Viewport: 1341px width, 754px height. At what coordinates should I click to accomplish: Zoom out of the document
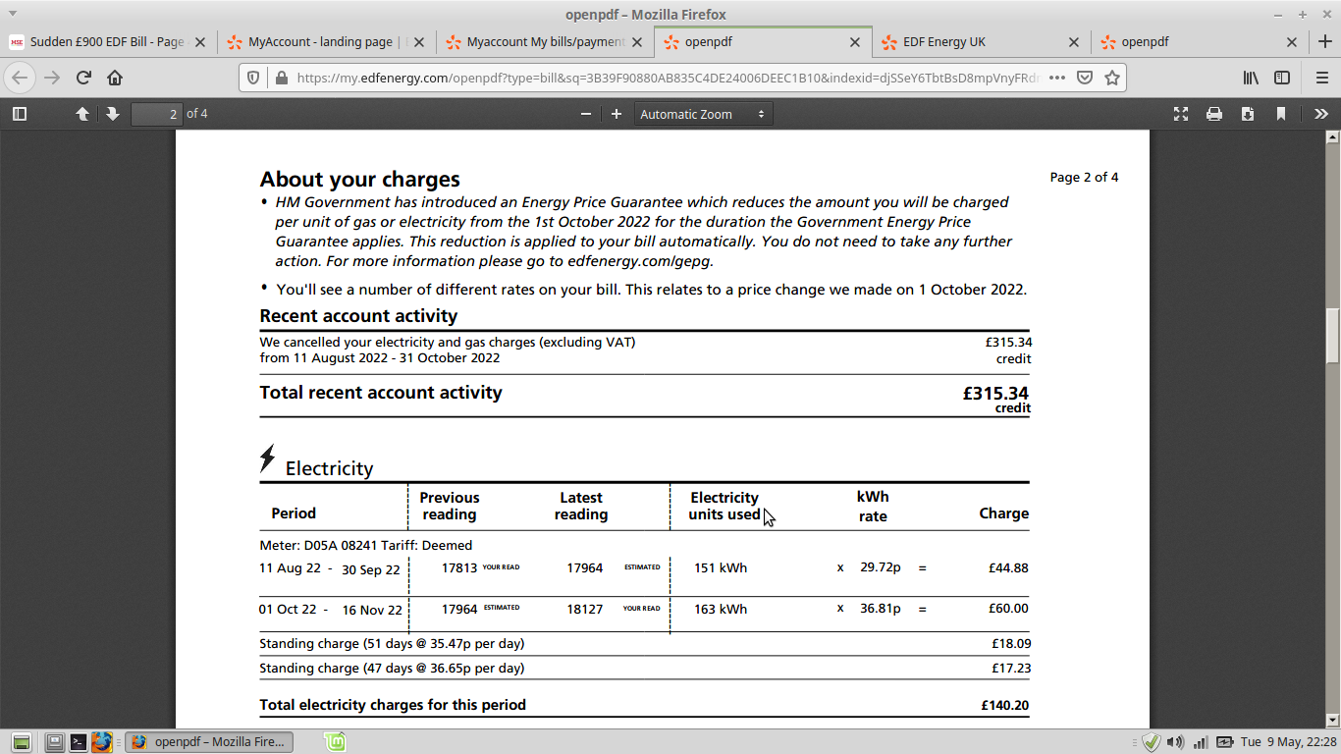pyautogui.click(x=585, y=113)
